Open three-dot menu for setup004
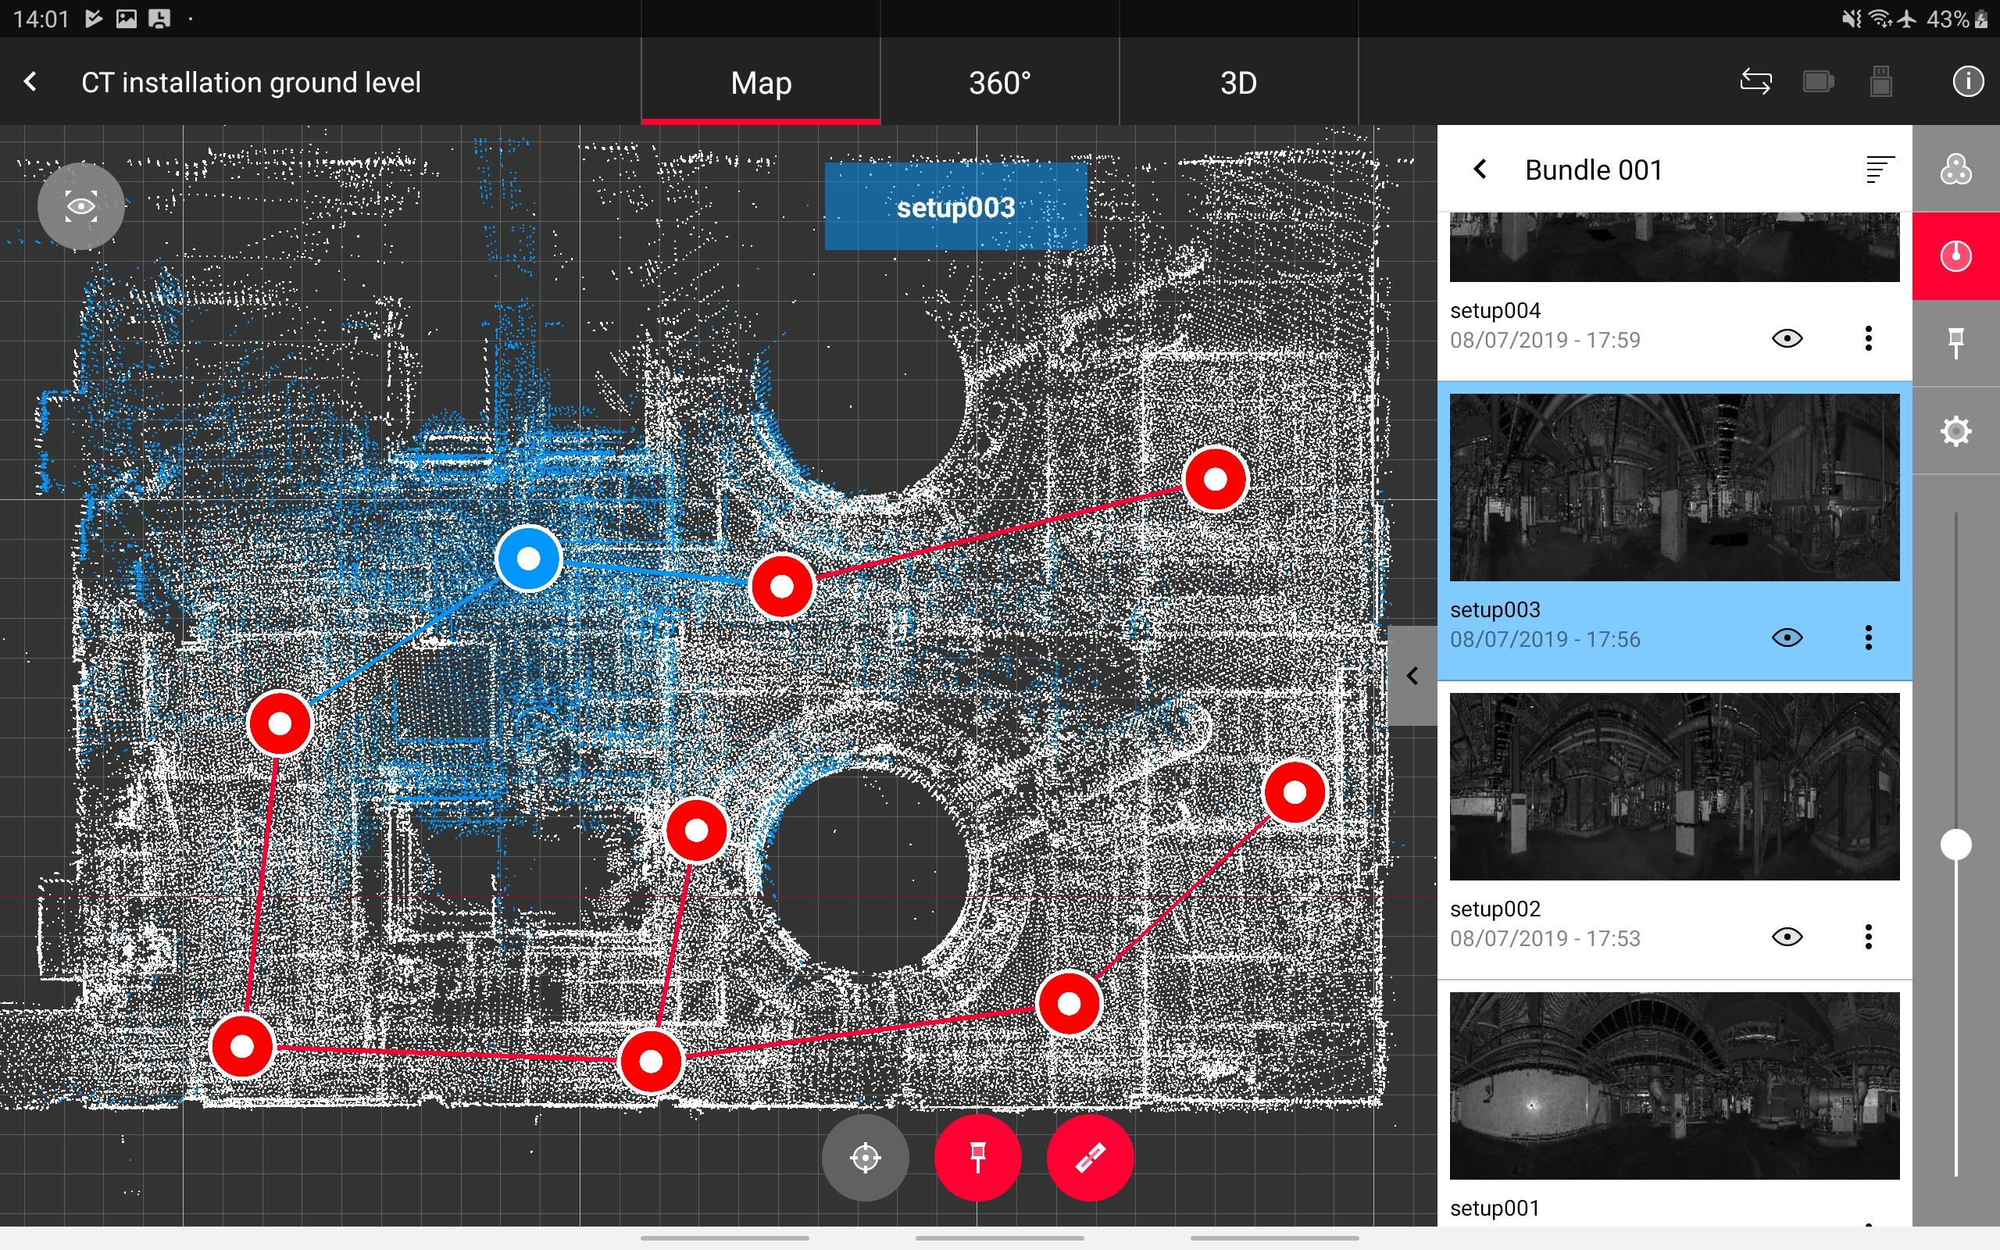This screenshot has width=2000, height=1250. coord(1868,338)
